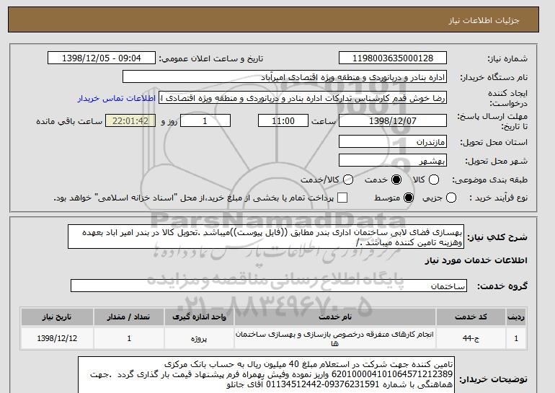Open the اطلاعات تماس خریدار link
Screen dimensions: 555x393
(117, 98)
